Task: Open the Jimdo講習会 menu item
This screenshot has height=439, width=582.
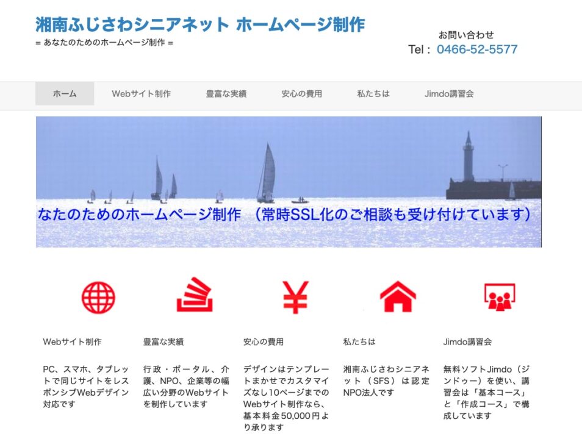Action: pos(449,93)
